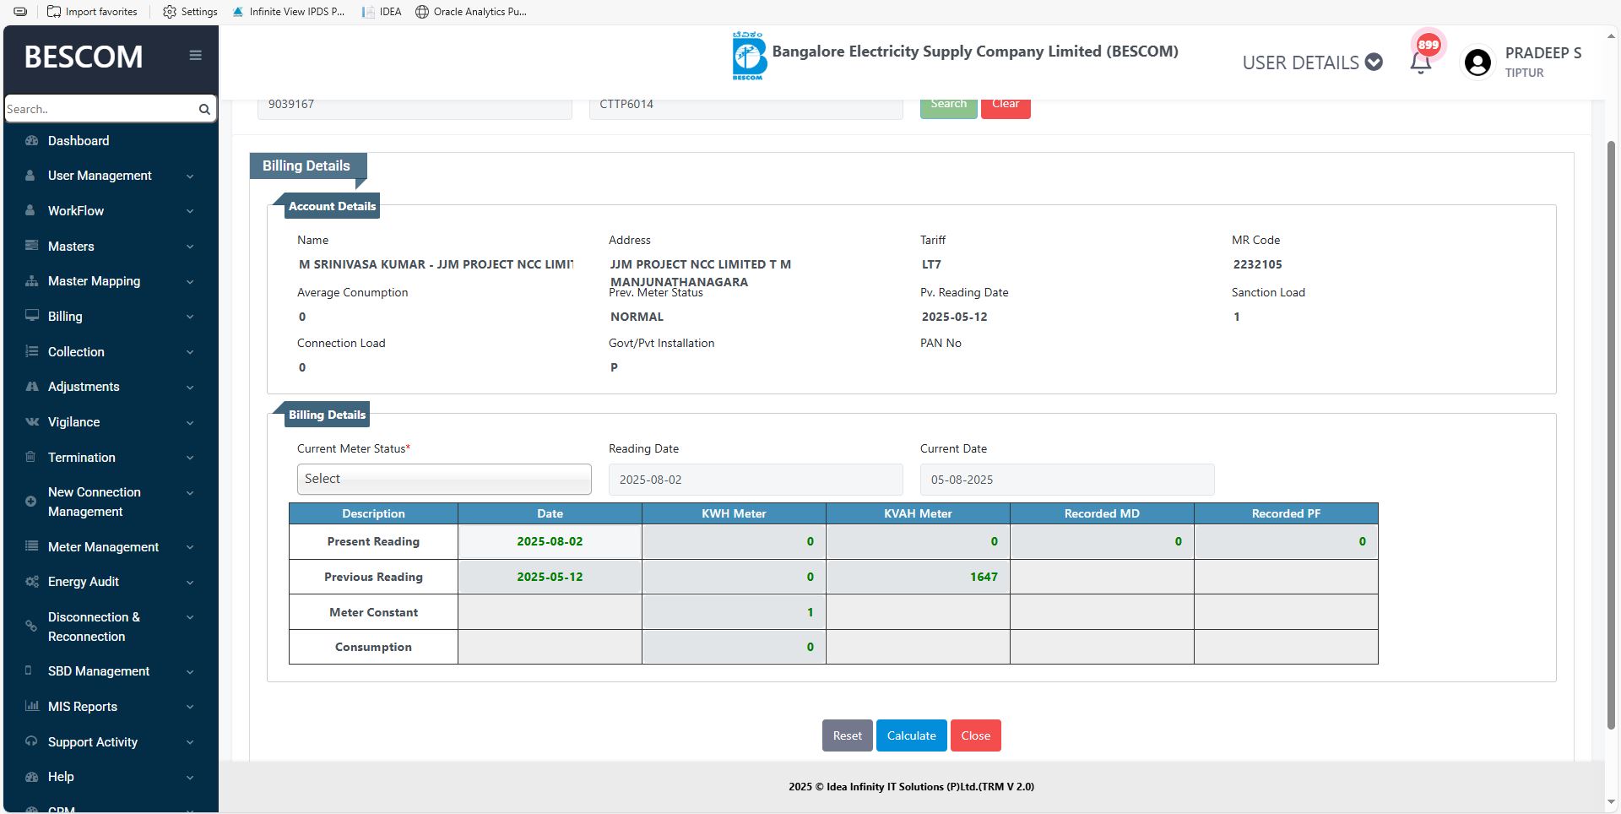Click the hamburger menu icon beside BESCOM

click(195, 56)
